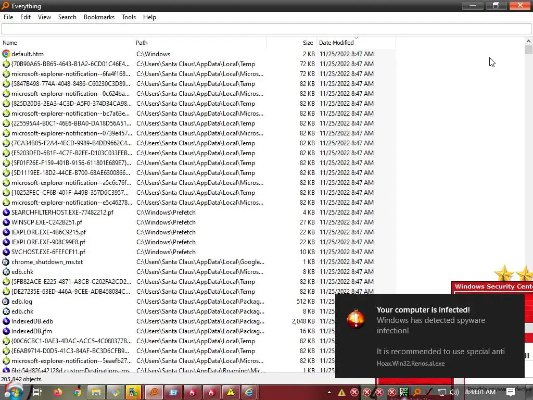Click the yellow warning tray icon
This screenshot has width=533, height=400.
click(341, 392)
